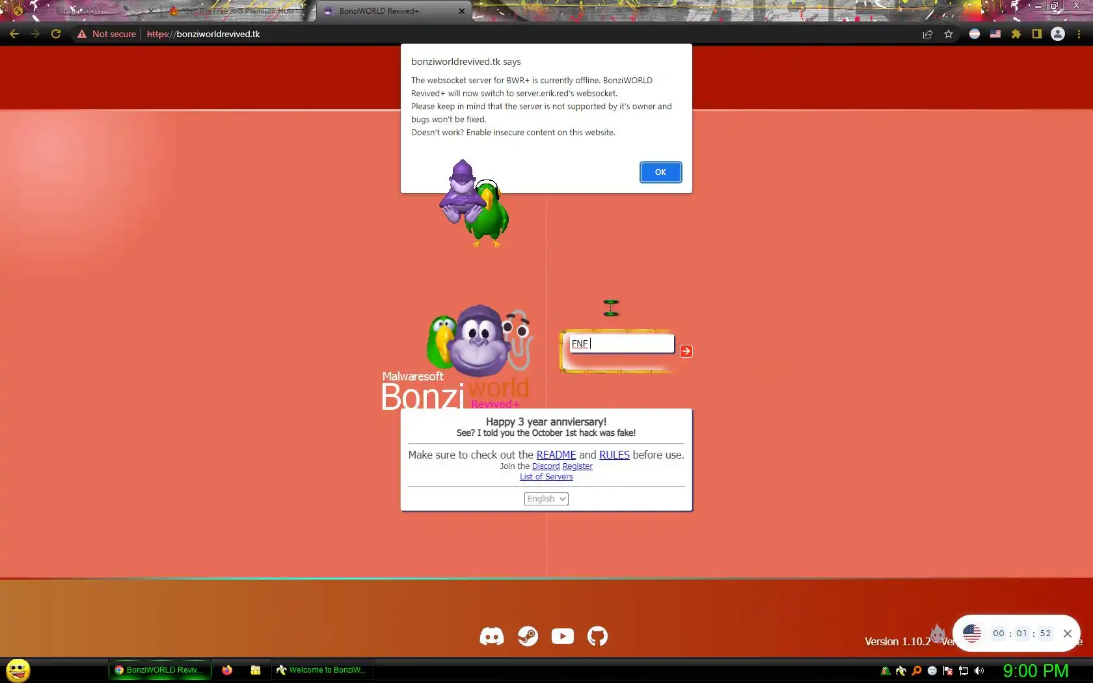Open the browser profile avatar
1093x683 pixels.
(1058, 34)
